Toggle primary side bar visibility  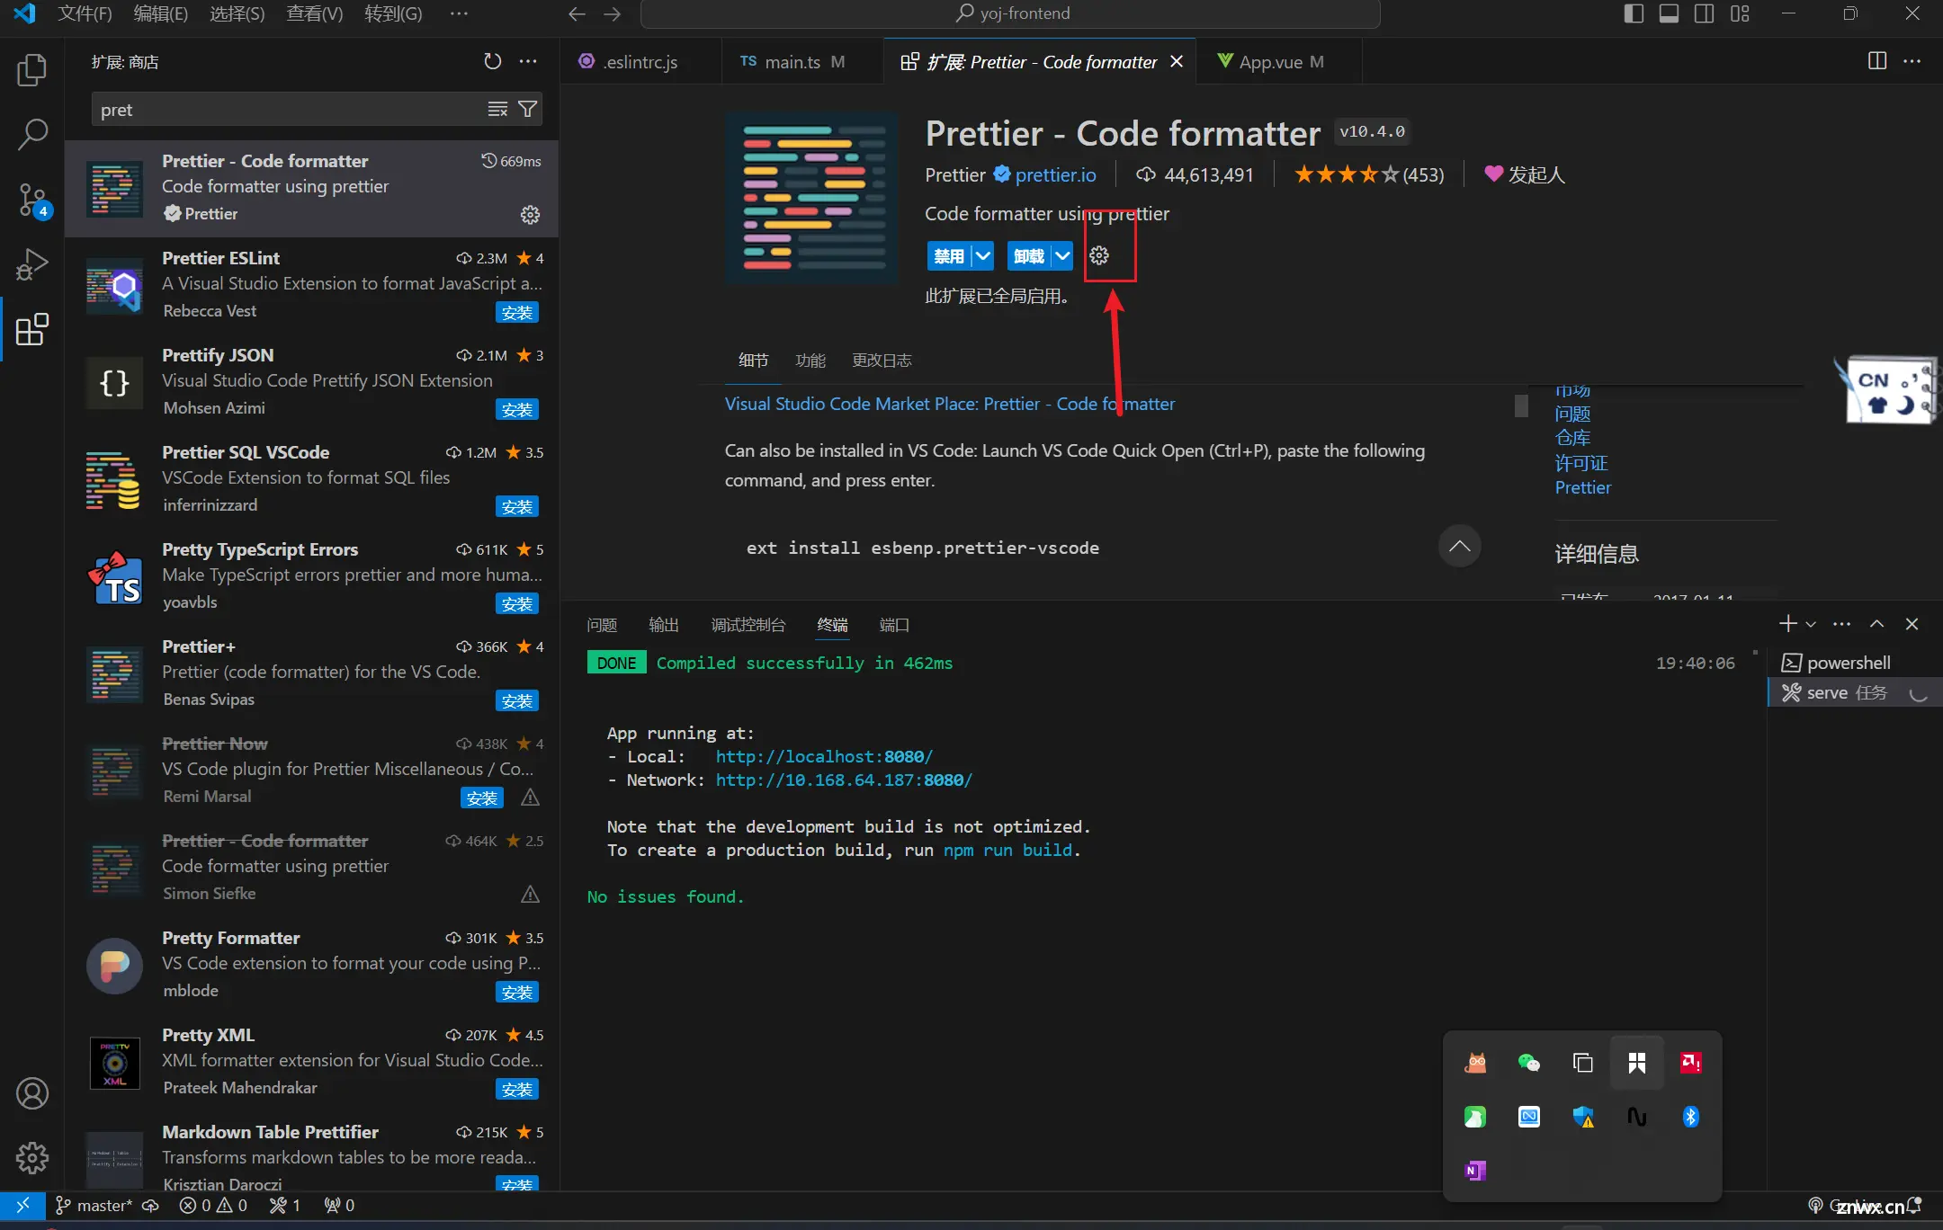(x=1634, y=13)
